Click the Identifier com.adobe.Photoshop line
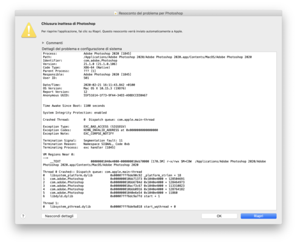This screenshot has width=297, height=244. (80, 61)
